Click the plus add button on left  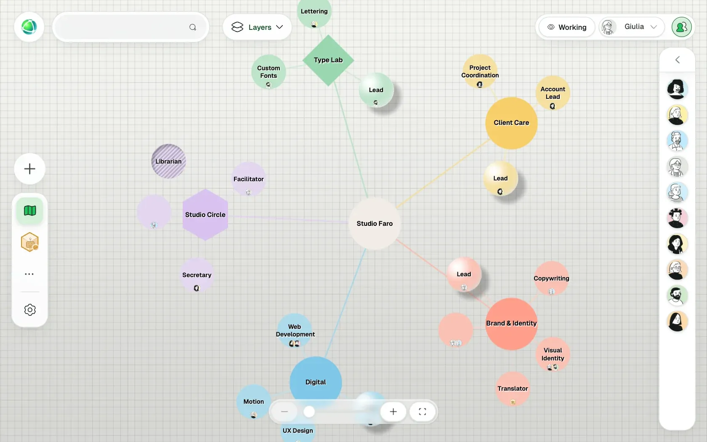[29, 169]
